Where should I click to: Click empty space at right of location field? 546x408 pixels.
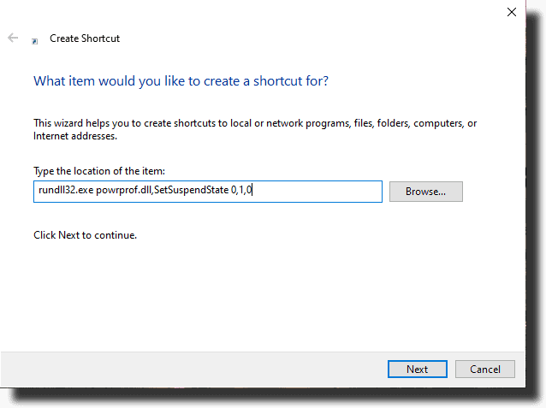coord(317,192)
